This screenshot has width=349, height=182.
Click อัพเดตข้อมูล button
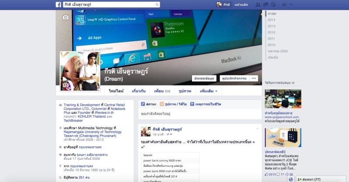click(204, 78)
